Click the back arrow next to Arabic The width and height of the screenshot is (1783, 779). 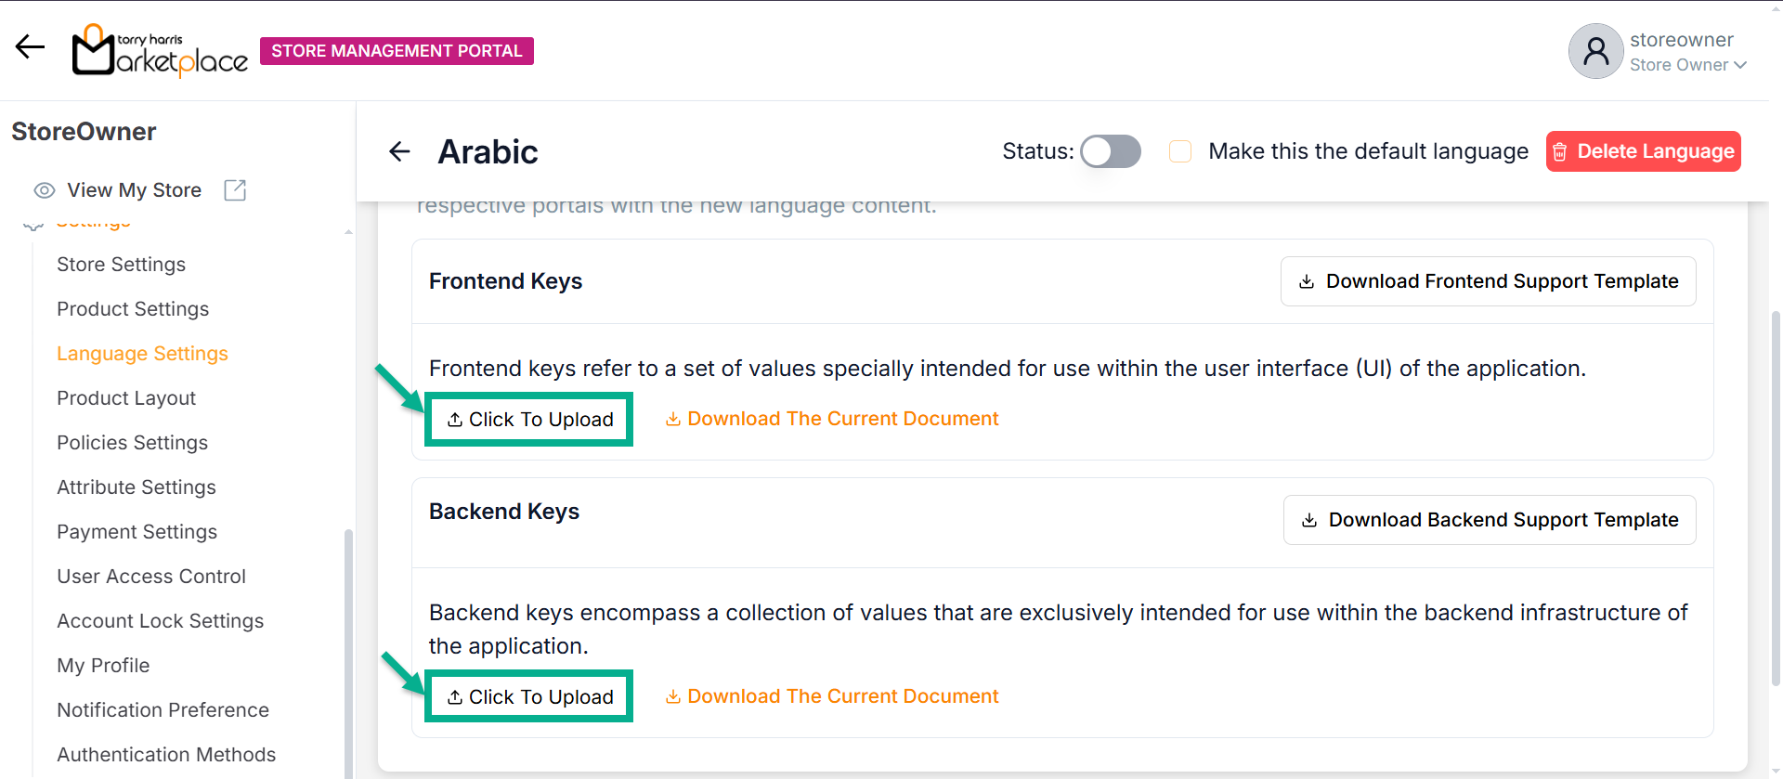399,151
